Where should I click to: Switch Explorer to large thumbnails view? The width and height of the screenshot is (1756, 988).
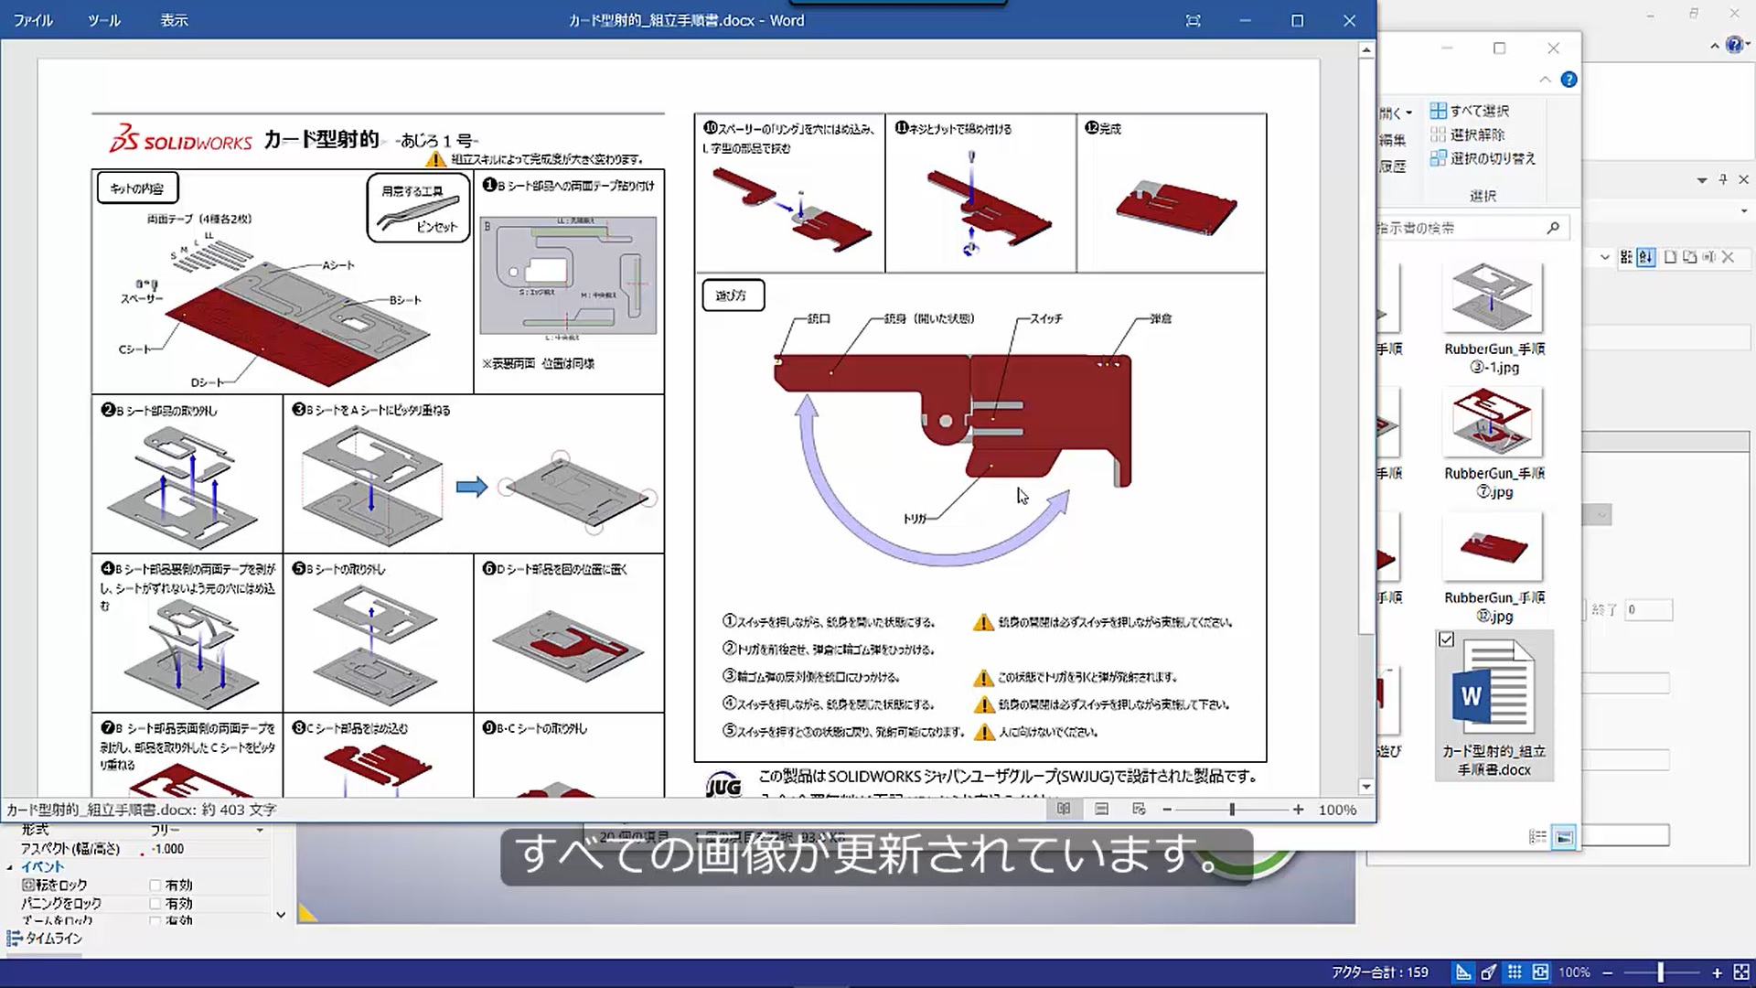click(1564, 837)
